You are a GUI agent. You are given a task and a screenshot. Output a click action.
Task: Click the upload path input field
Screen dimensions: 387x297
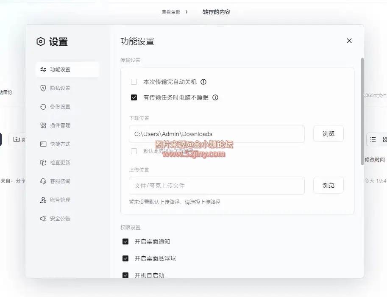click(217, 186)
